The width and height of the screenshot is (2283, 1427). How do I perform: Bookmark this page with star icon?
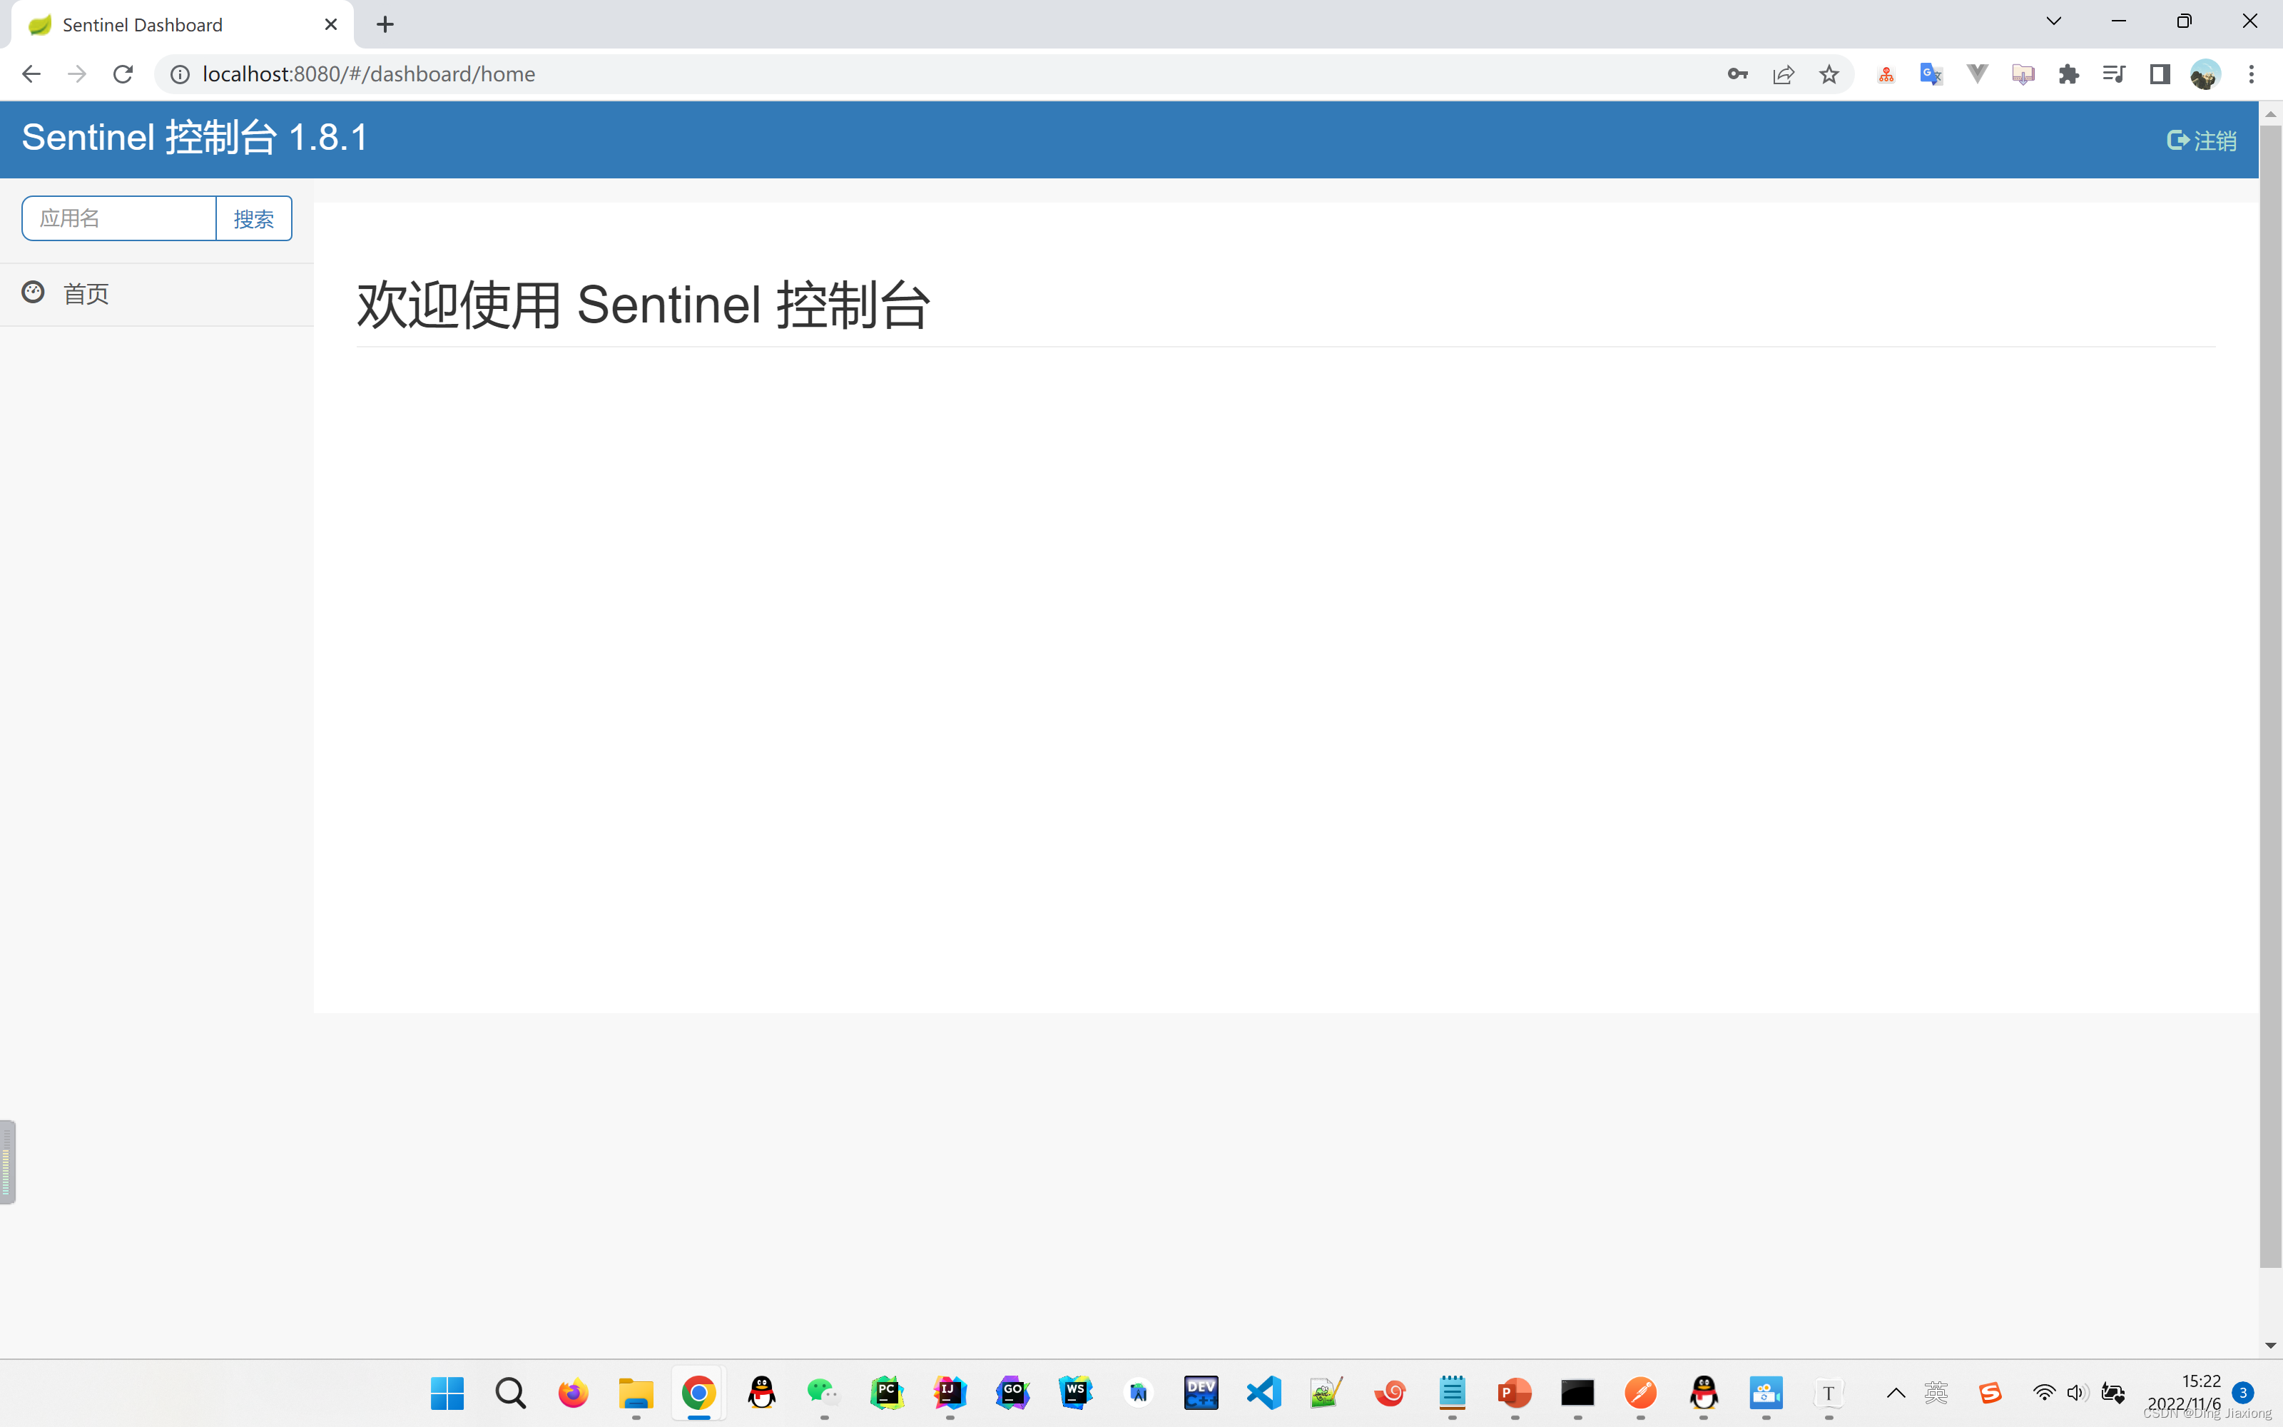point(1829,73)
